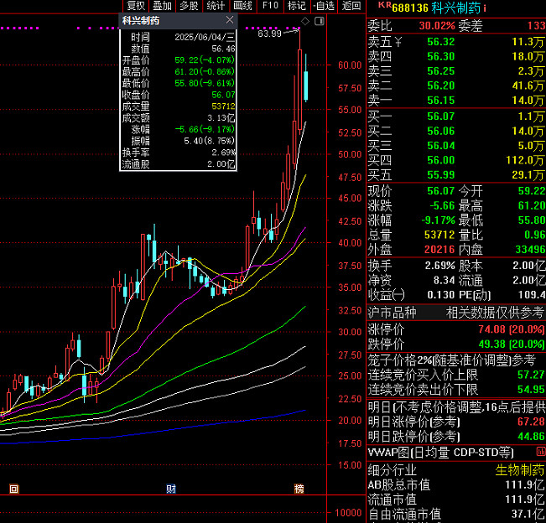This screenshot has height=523, width=546.
Task: Click the 涨幅 value -9.17%
Action: point(438,220)
